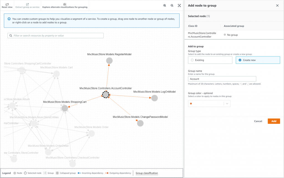Open Explore alternate visualizations for grouping
The image size is (284, 178).
tap(65, 4)
